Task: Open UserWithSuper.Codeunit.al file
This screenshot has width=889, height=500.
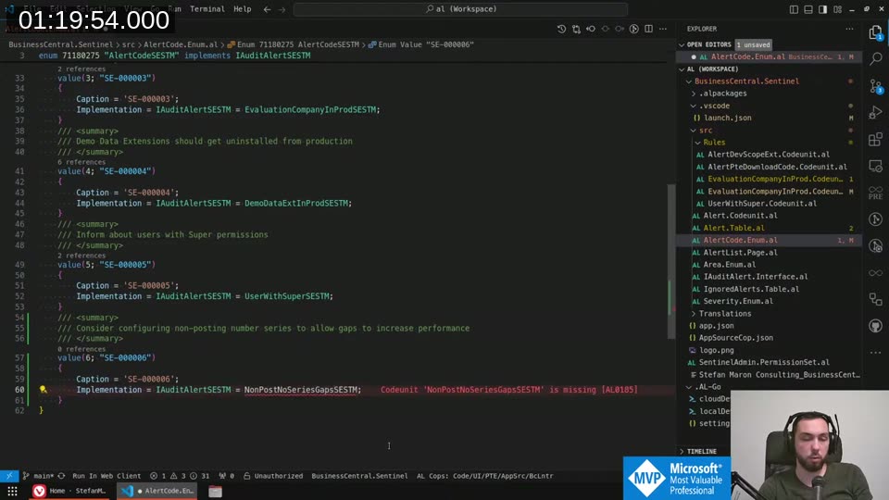Action: click(762, 204)
